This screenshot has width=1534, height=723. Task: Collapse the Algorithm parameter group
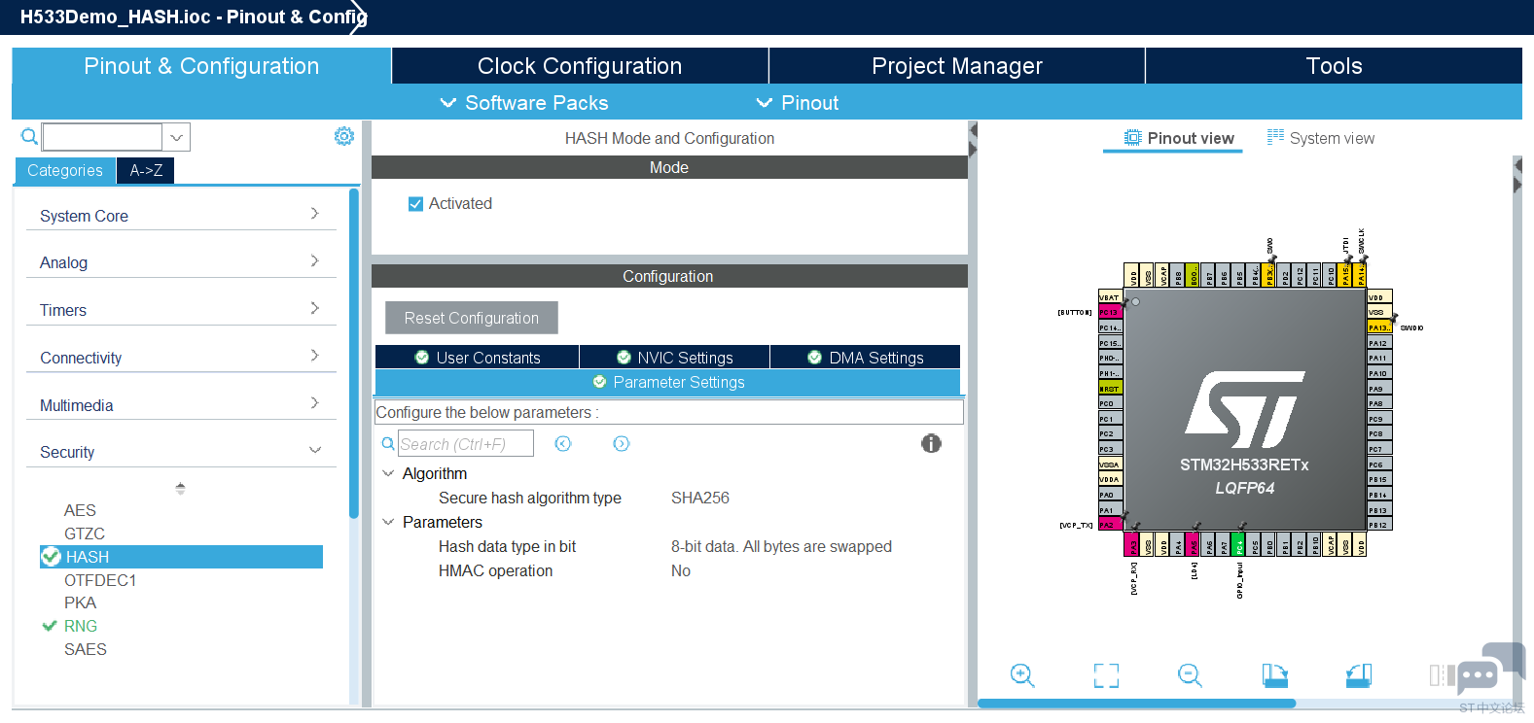(388, 473)
